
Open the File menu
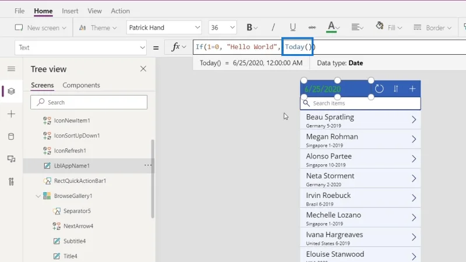19,11
